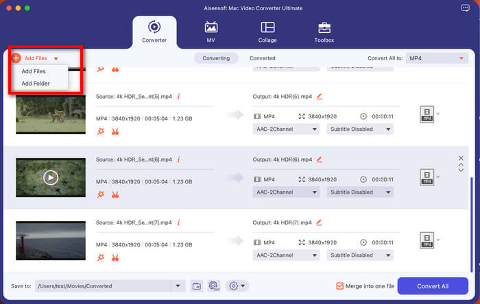Open the output folder icon
This screenshot has height=304, width=480.
[197, 286]
